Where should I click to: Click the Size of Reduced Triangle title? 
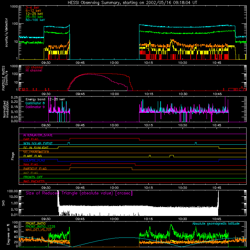79,193
